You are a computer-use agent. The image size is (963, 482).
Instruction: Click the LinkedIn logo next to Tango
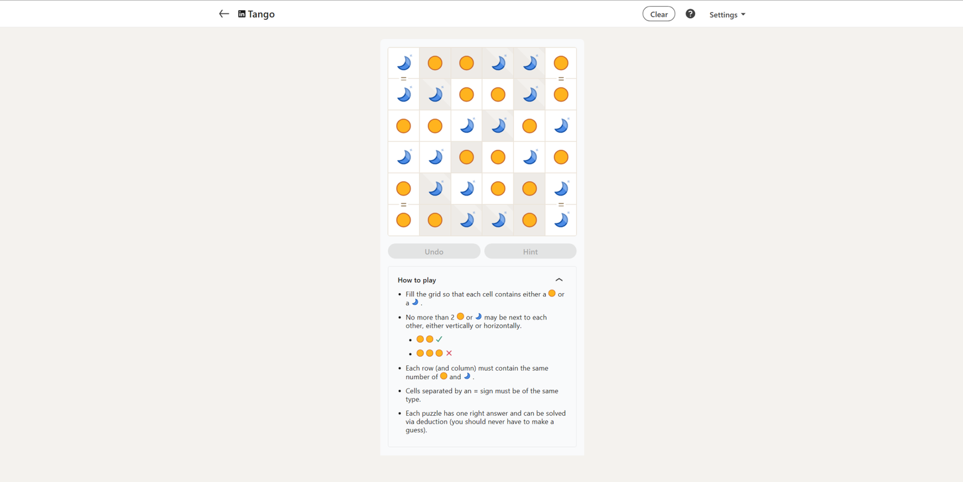tap(242, 14)
